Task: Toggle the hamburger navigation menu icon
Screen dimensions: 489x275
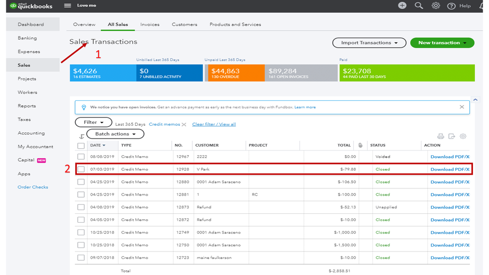Action: 68,5
